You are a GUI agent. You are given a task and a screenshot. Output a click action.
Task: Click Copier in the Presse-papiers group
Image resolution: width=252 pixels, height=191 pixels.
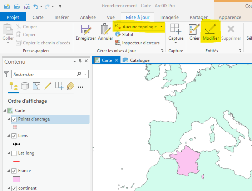29,35
